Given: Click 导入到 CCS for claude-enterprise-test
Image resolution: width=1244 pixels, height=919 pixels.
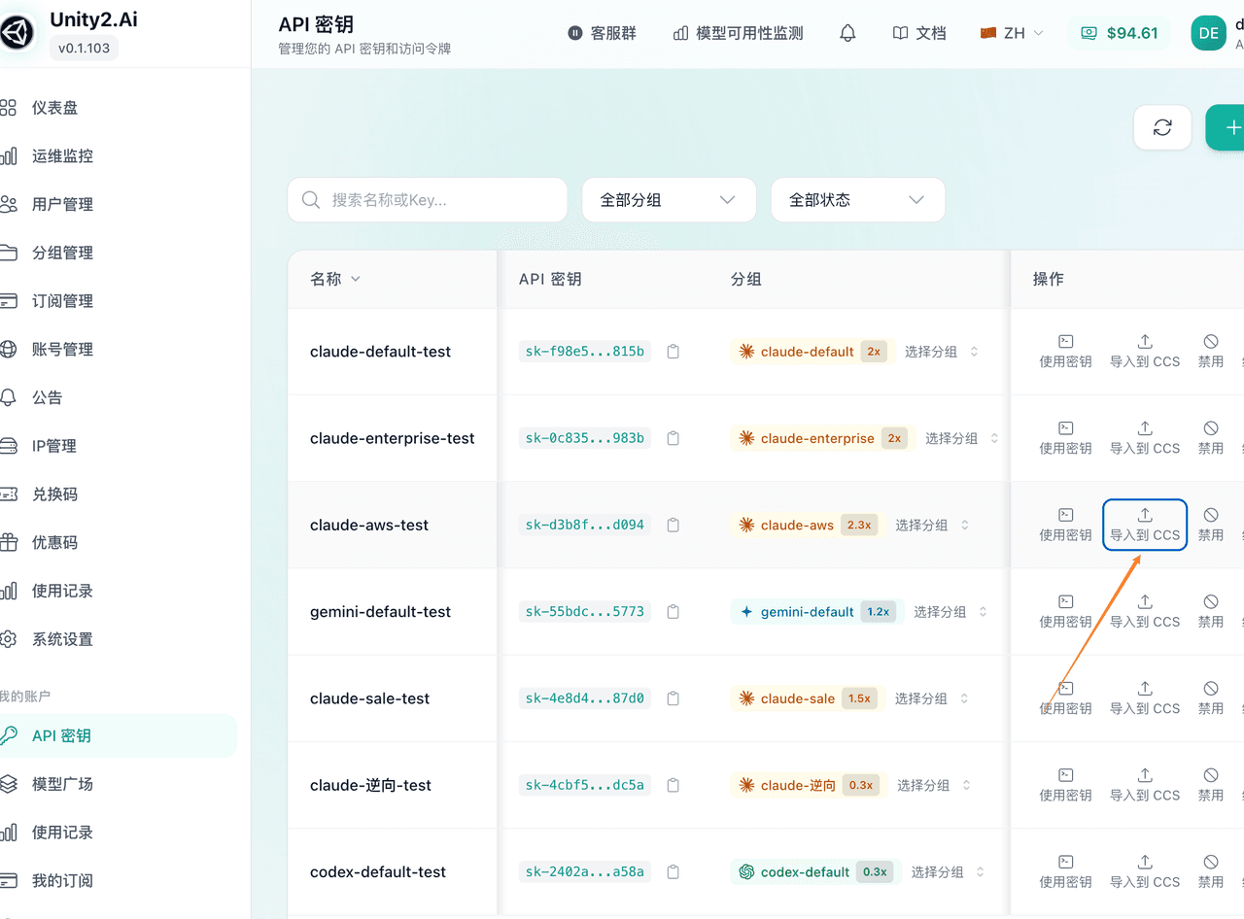Looking at the screenshot, I should (x=1145, y=438).
